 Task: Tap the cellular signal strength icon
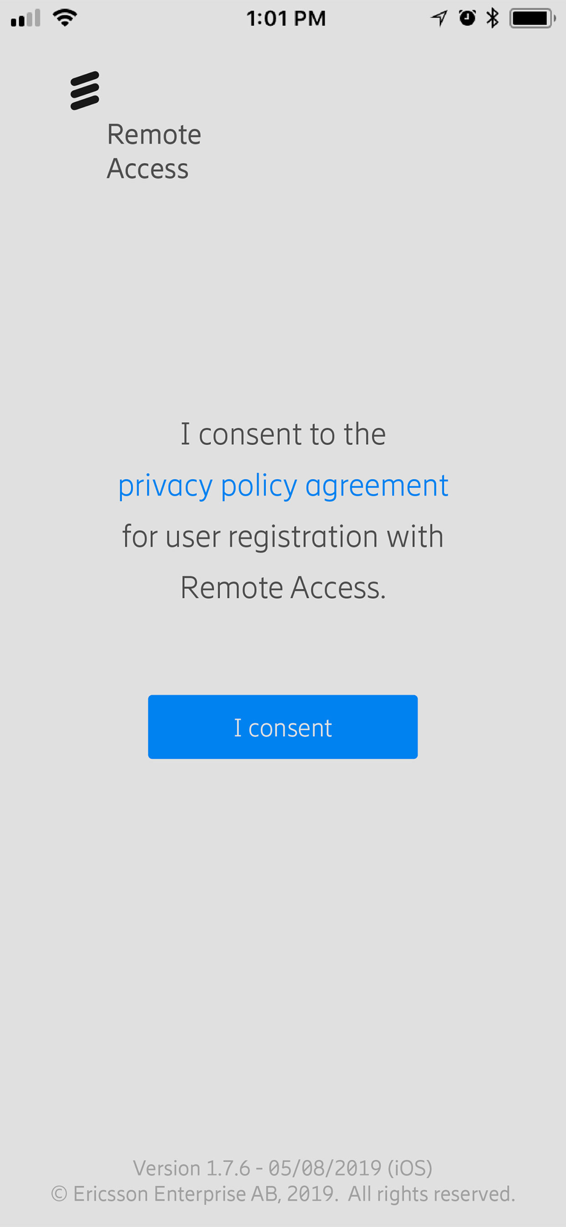pos(26,18)
